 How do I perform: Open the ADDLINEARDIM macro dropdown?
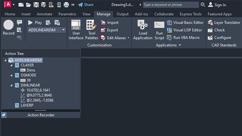63,30
